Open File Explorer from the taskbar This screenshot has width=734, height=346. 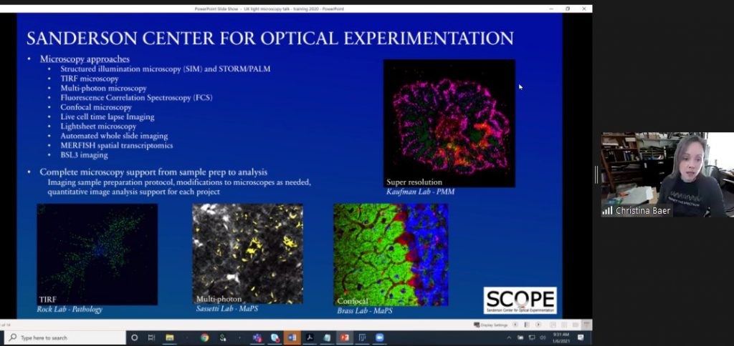pos(170,337)
